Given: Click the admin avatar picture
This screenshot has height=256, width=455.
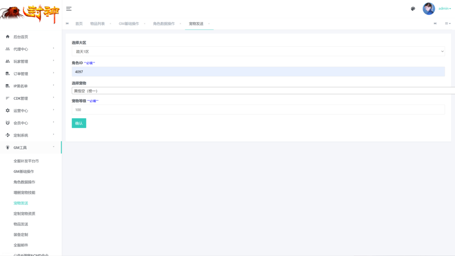Looking at the screenshot, I should click(429, 9).
